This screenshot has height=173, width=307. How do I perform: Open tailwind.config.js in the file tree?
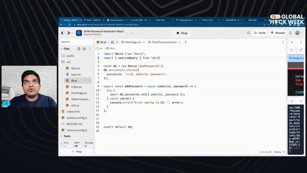(77, 130)
